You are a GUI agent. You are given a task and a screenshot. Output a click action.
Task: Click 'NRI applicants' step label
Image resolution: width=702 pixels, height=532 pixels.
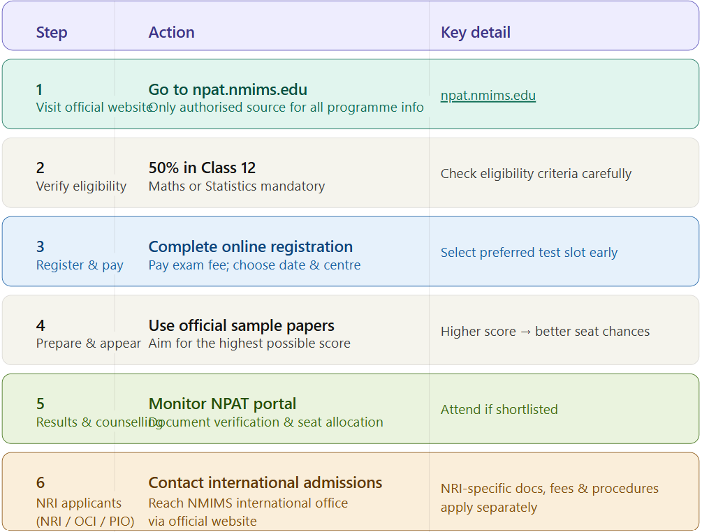tap(79, 503)
